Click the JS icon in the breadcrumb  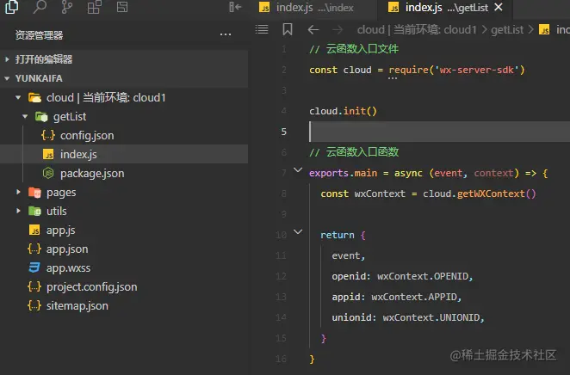click(544, 29)
